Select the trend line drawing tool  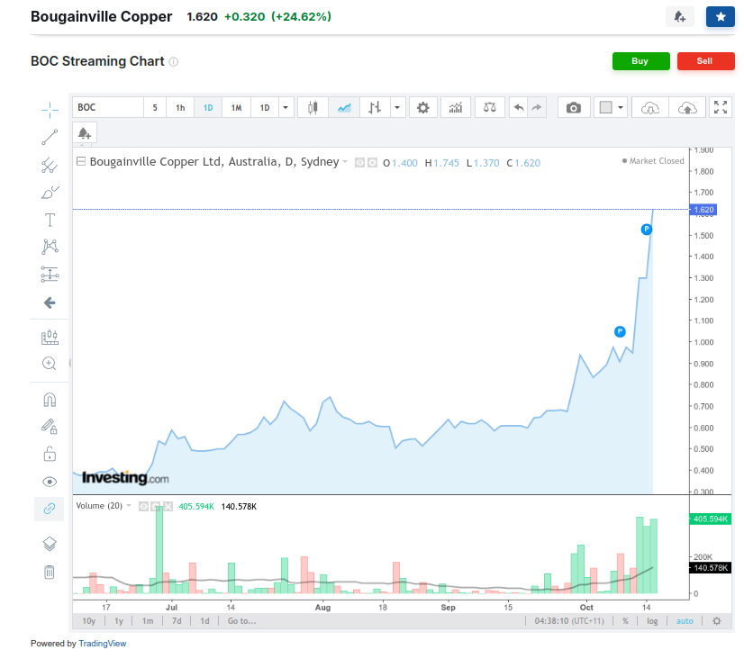pyautogui.click(x=50, y=137)
